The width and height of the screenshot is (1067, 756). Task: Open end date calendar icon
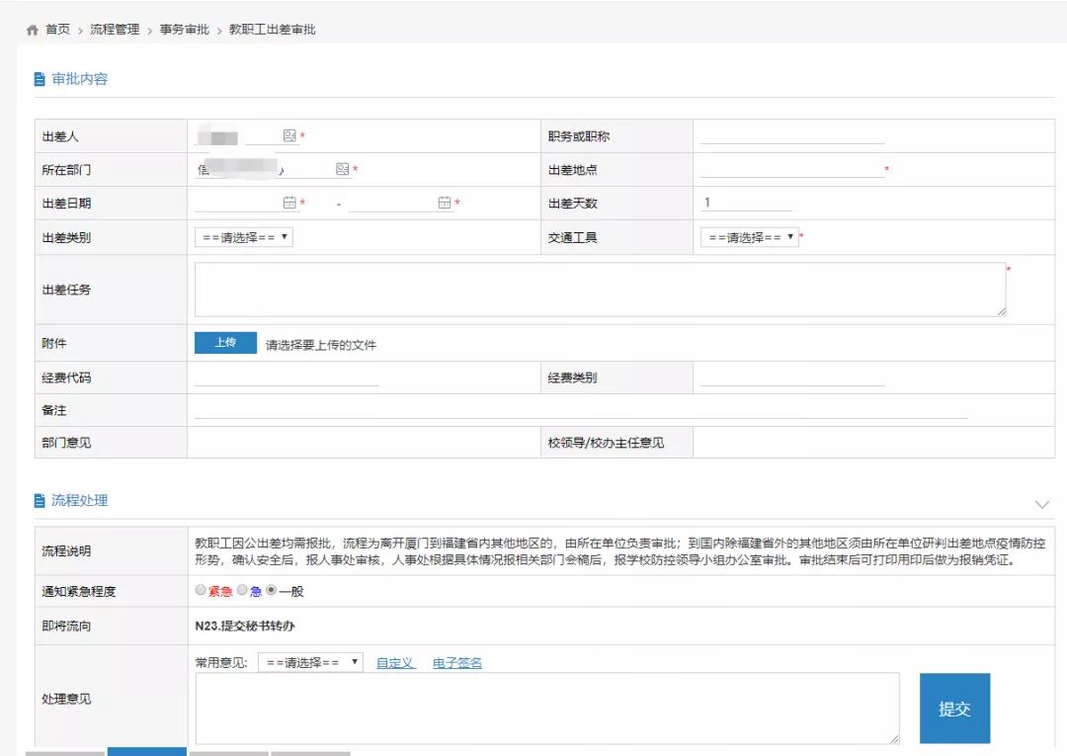click(x=444, y=203)
